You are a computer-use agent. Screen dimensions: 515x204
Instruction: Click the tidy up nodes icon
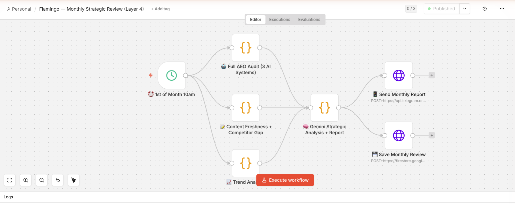coord(74,180)
